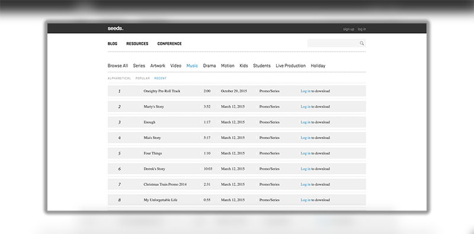Switch to the Drama category
Screen dimensions: 474x234
click(x=210, y=66)
